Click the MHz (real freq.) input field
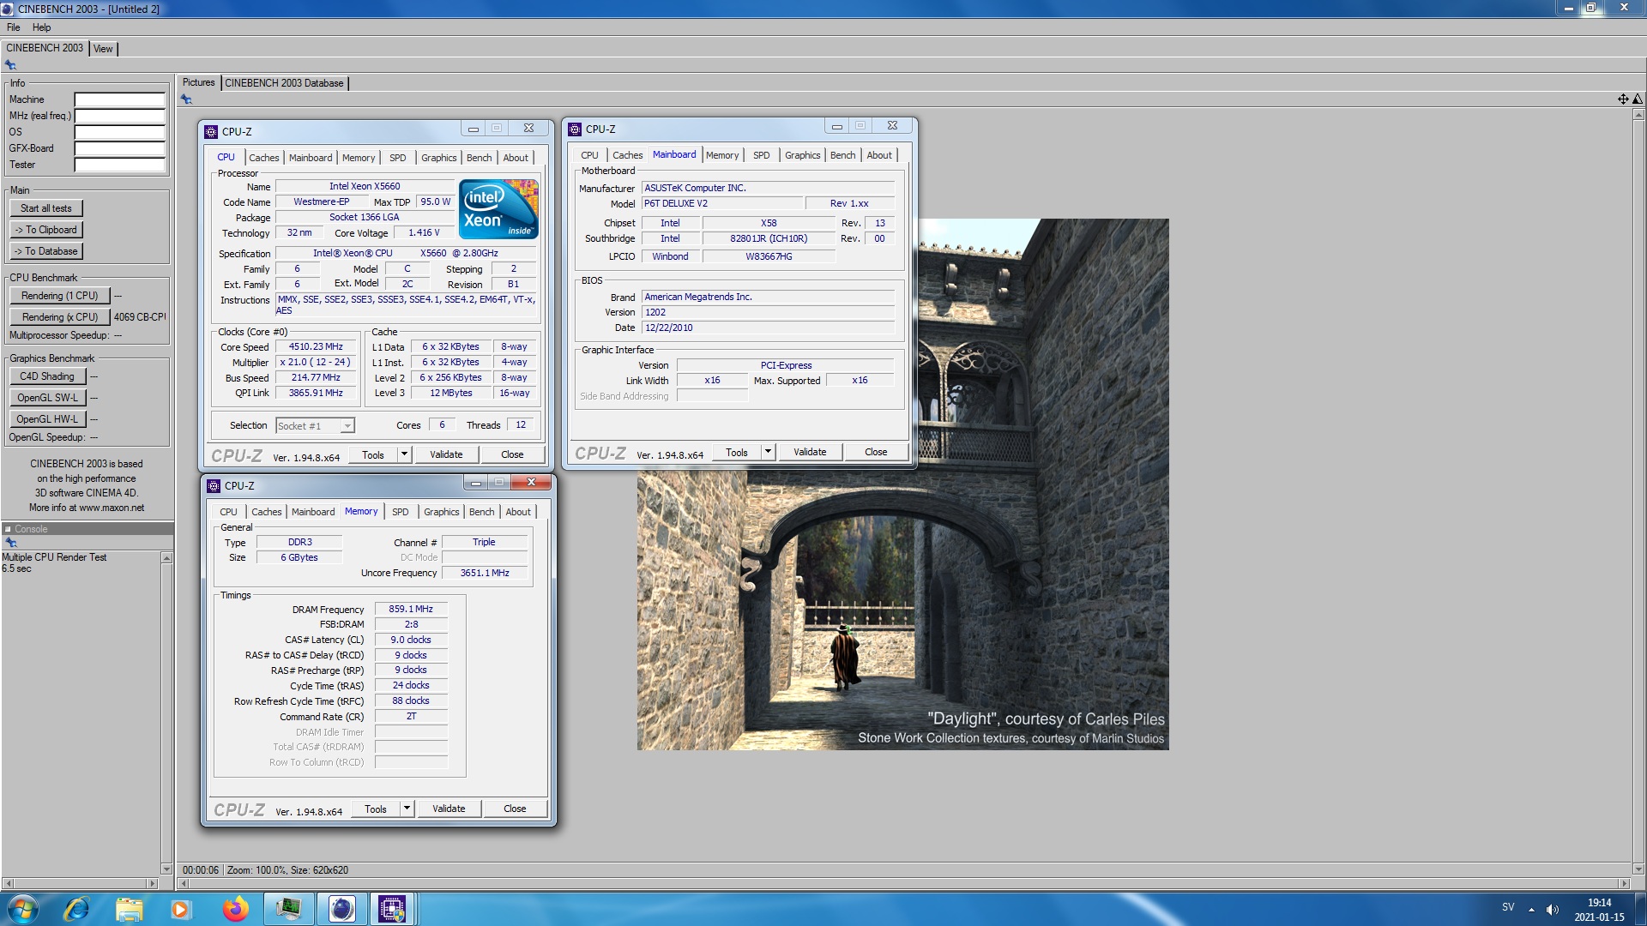This screenshot has width=1647, height=926. (x=119, y=116)
